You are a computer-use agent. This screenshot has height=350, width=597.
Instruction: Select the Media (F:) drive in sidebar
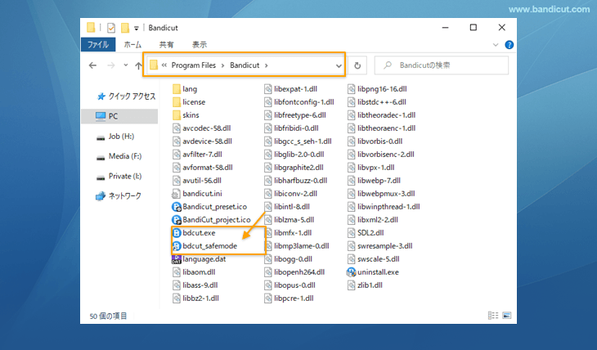point(124,156)
